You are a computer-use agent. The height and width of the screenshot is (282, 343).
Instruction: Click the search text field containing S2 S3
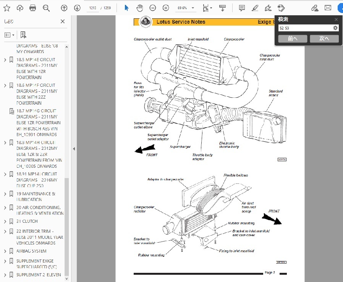click(x=305, y=28)
